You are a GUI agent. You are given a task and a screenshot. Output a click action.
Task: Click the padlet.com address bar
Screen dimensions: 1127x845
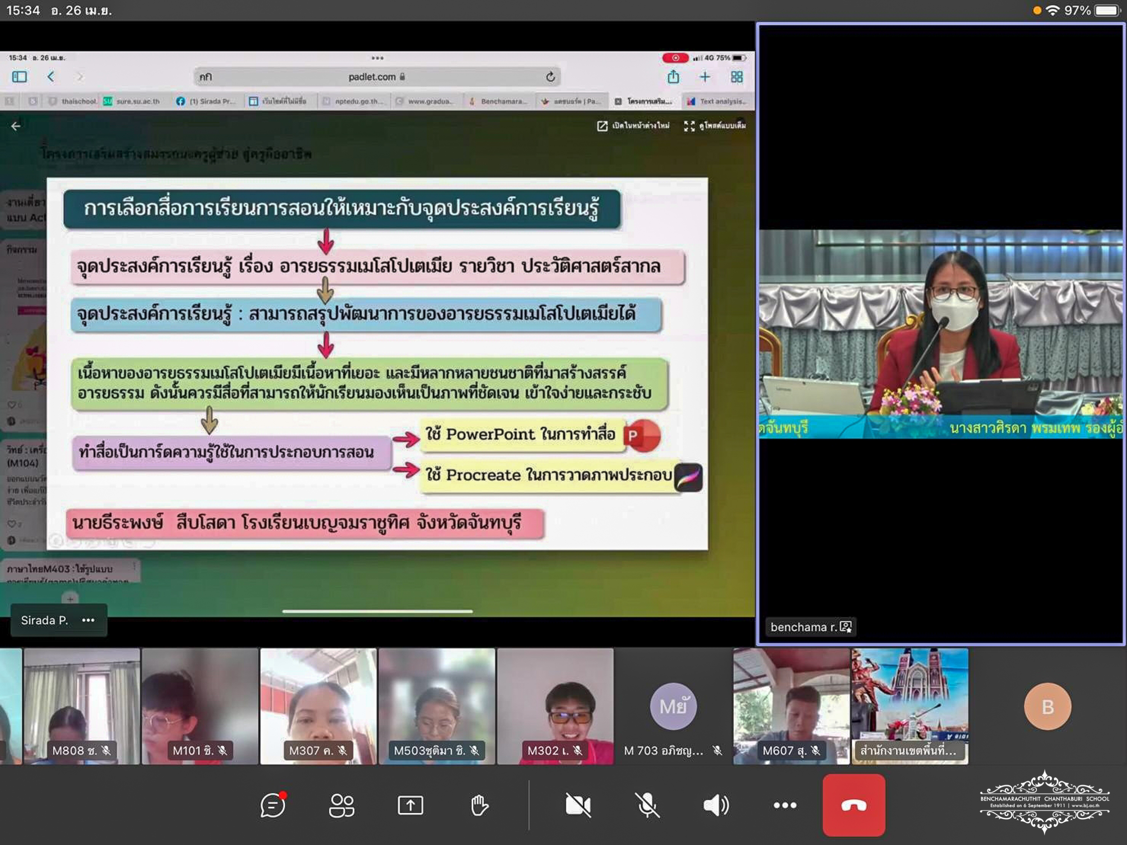click(377, 77)
